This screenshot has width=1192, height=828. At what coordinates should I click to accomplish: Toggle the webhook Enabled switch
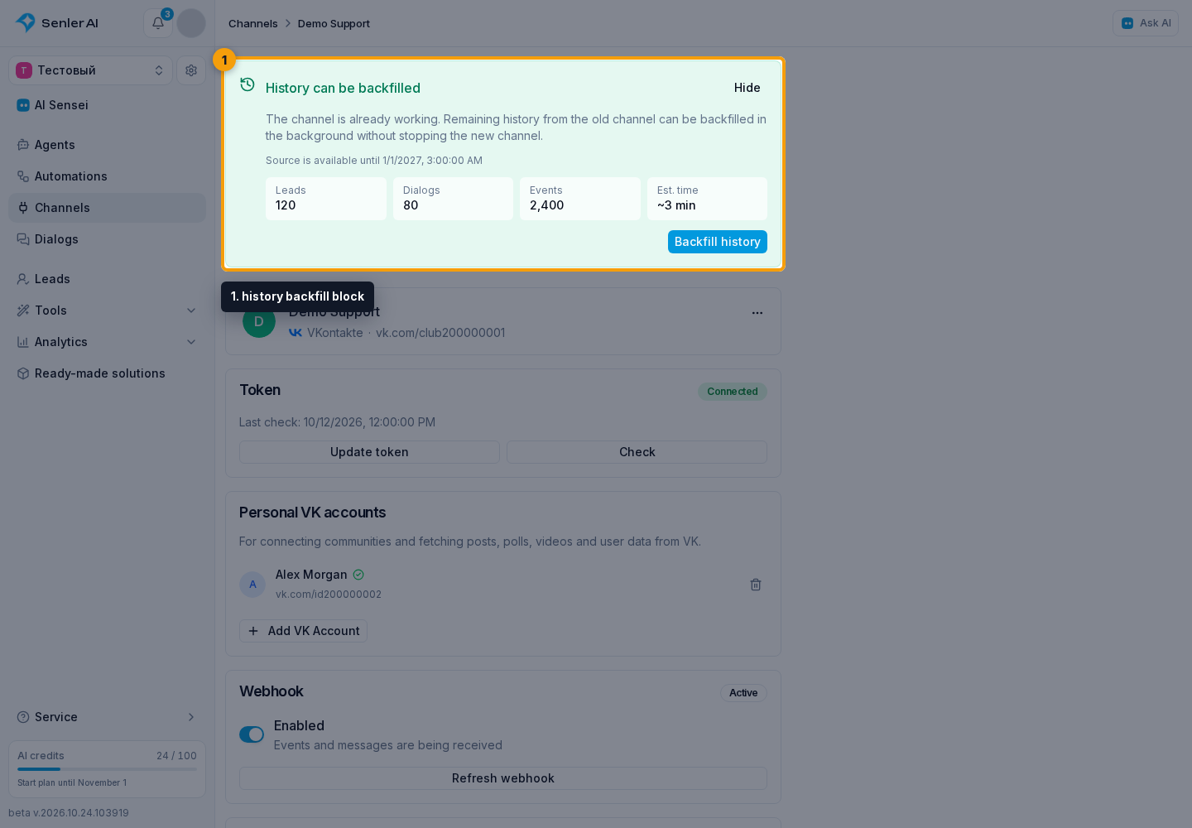tap(252, 734)
